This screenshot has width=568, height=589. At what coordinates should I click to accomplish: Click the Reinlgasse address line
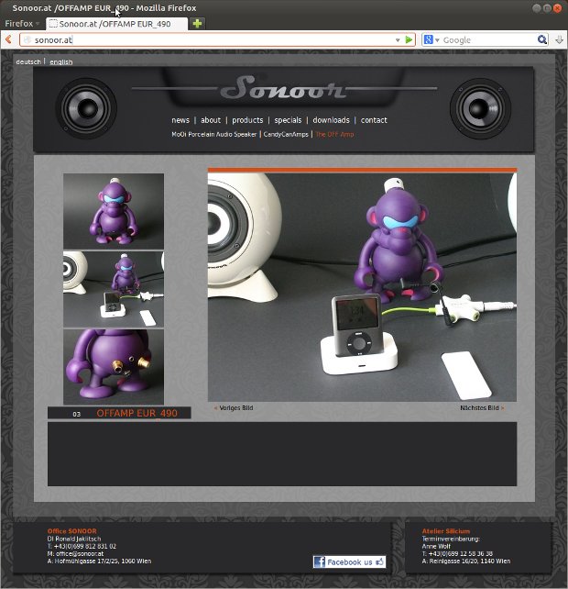tap(466, 561)
